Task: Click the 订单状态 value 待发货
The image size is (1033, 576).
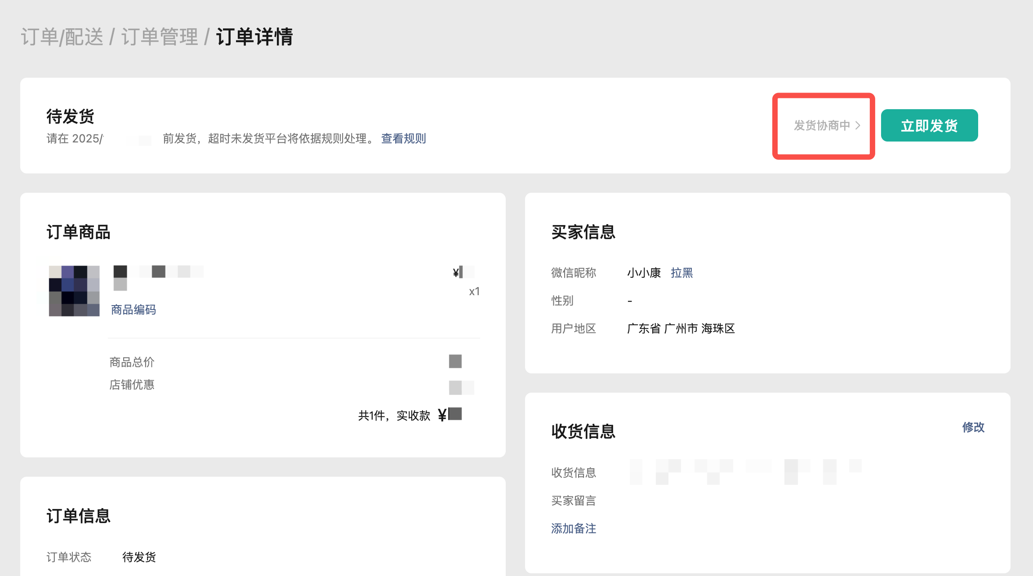Action: 139,557
